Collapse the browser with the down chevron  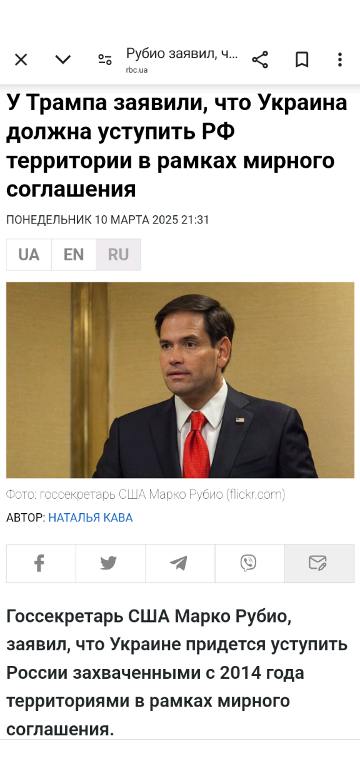(x=63, y=59)
